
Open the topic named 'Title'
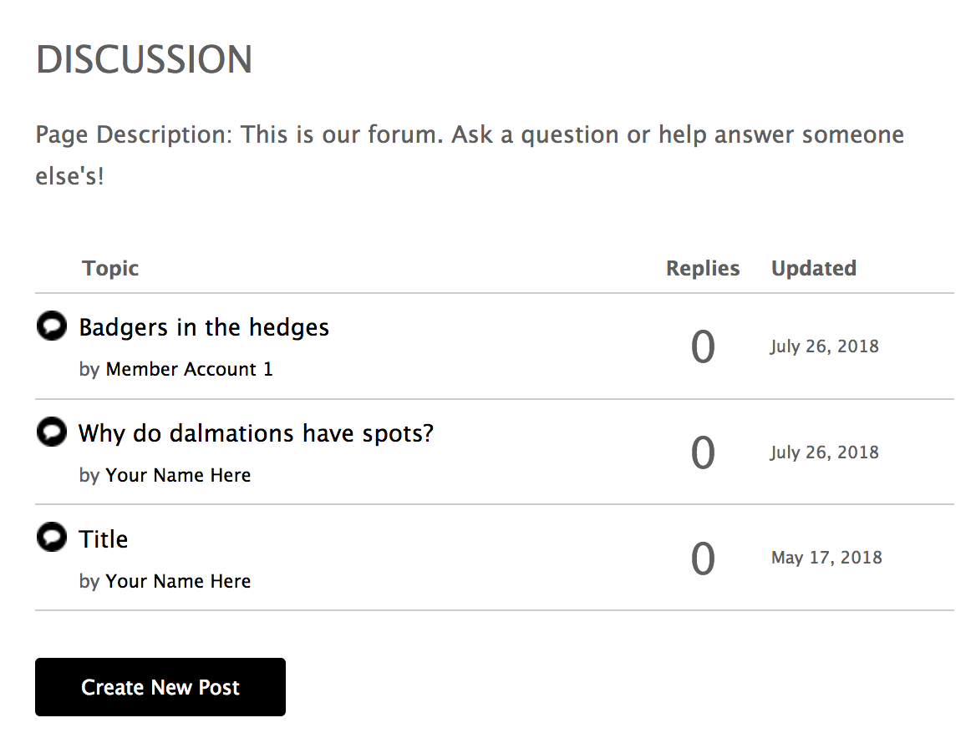click(104, 539)
